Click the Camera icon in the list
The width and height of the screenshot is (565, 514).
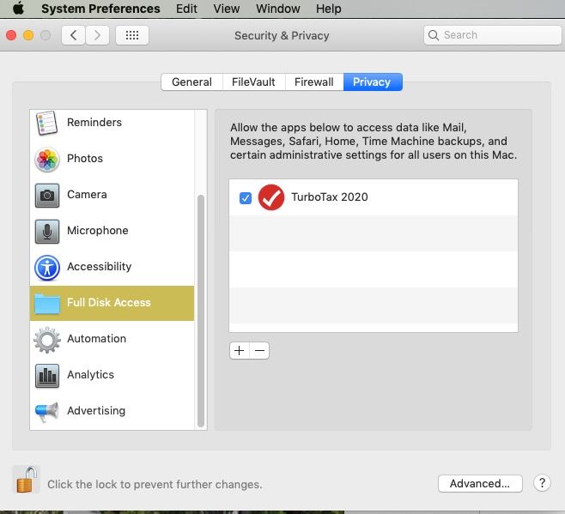[x=47, y=196]
